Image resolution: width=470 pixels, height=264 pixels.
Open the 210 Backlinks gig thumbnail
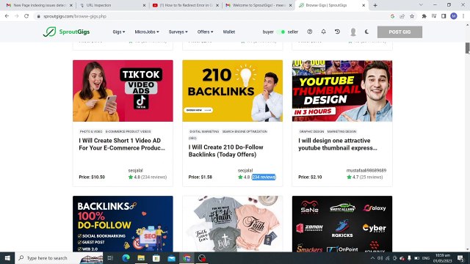(232, 91)
